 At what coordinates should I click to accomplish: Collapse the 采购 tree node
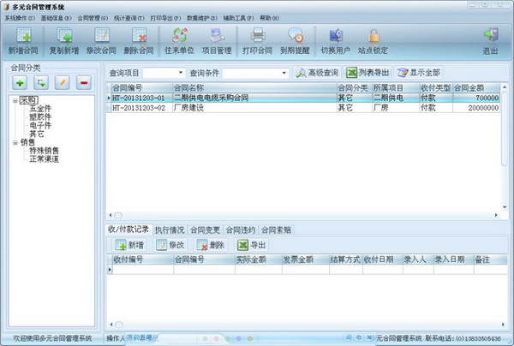pyautogui.click(x=15, y=100)
